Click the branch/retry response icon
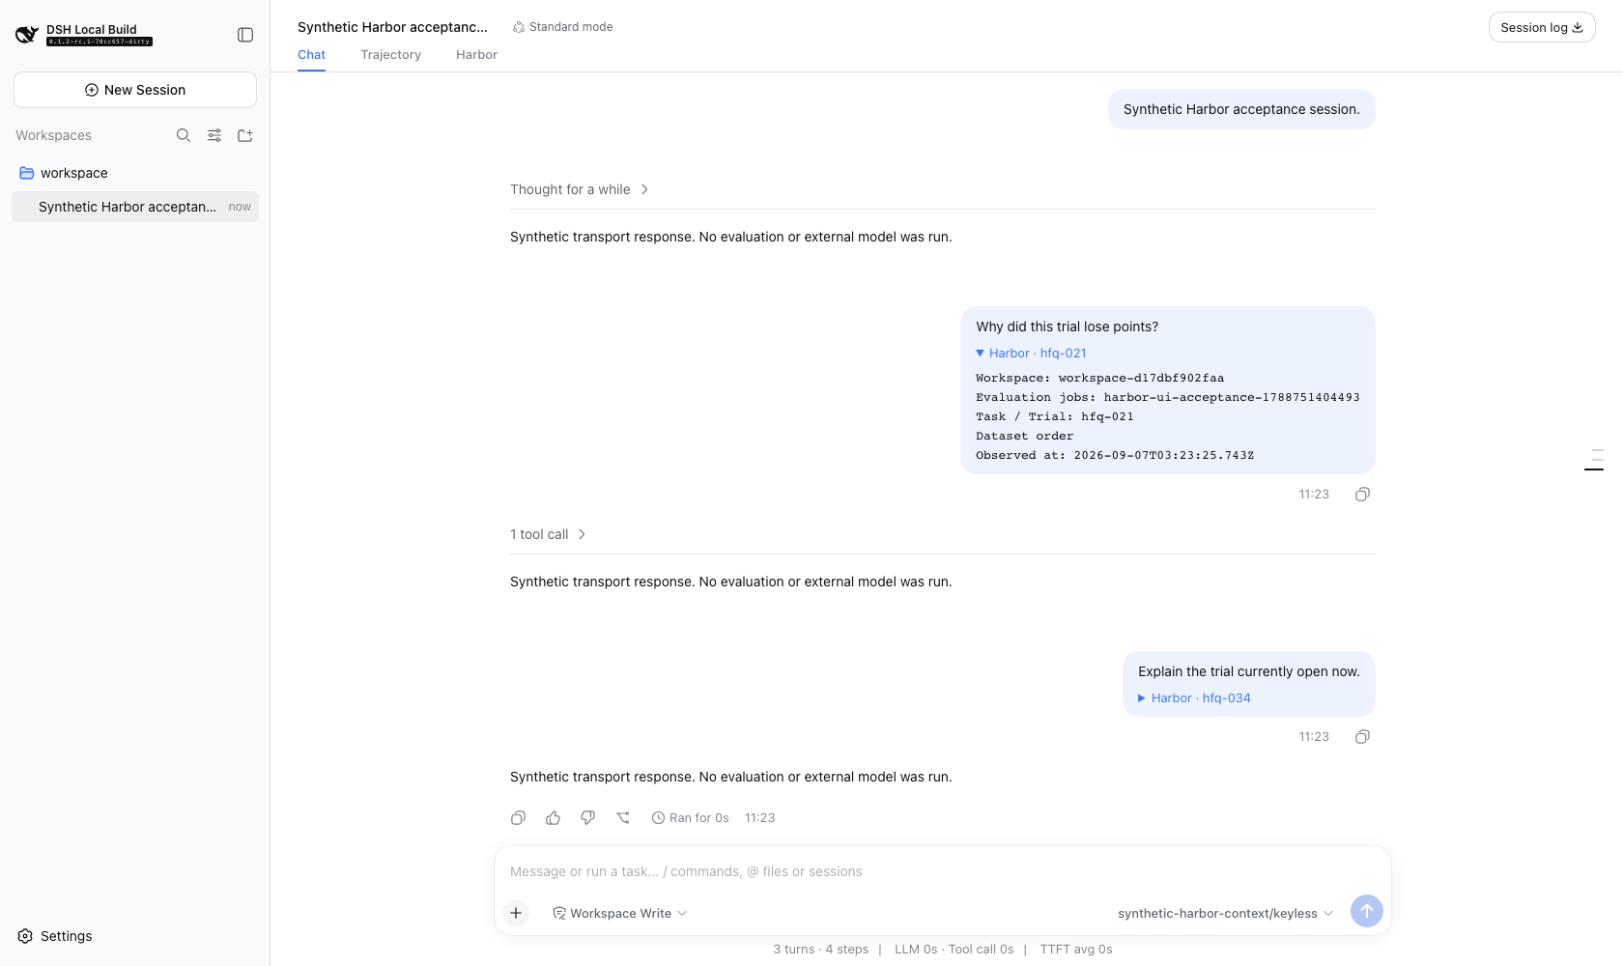 pyautogui.click(x=623, y=818)
